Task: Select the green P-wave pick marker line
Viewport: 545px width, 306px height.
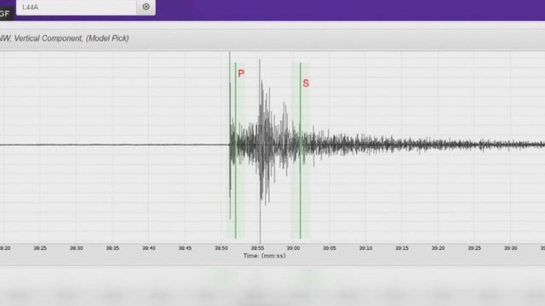Action: pyautogui.click(x=235, y=150)
